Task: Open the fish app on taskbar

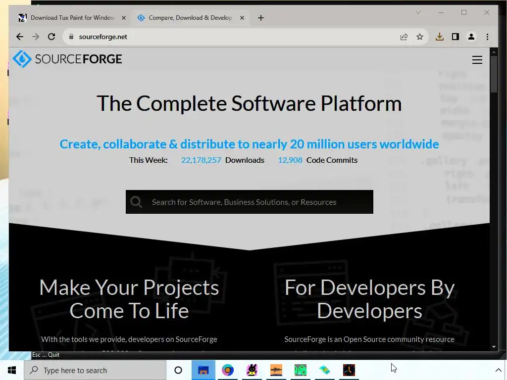Action: [x=276, y=370]
